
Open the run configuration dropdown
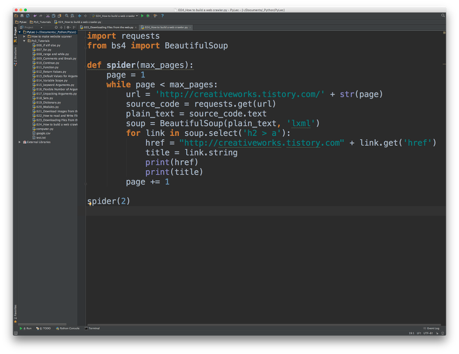tap(115, 16)
